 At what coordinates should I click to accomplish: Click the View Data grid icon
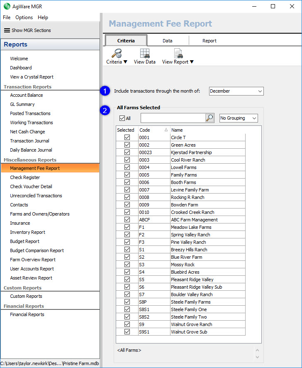145,54
